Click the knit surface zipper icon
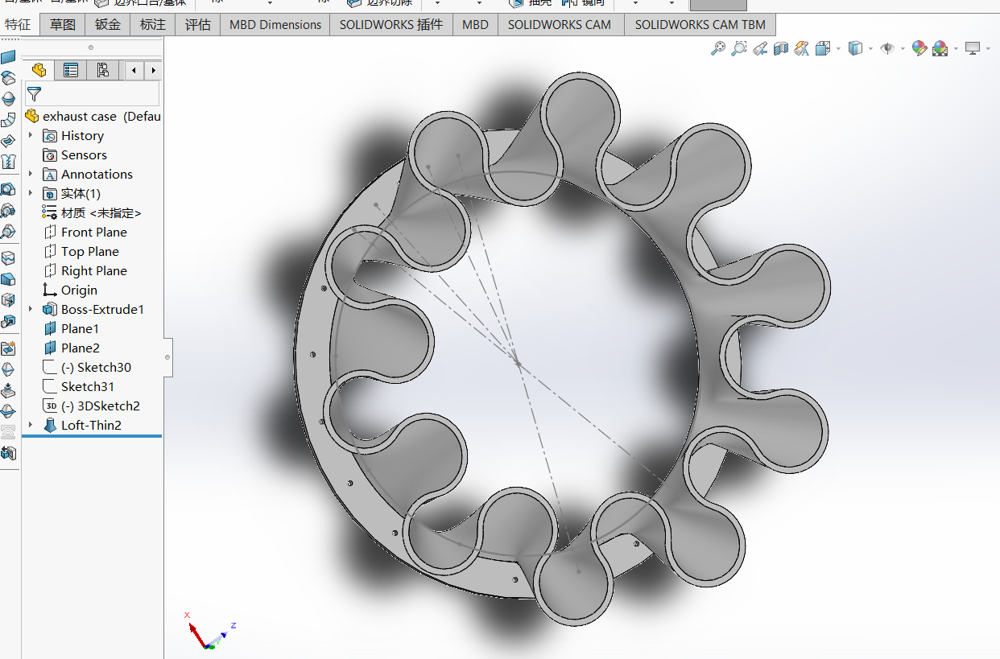 tap(8, 162)
